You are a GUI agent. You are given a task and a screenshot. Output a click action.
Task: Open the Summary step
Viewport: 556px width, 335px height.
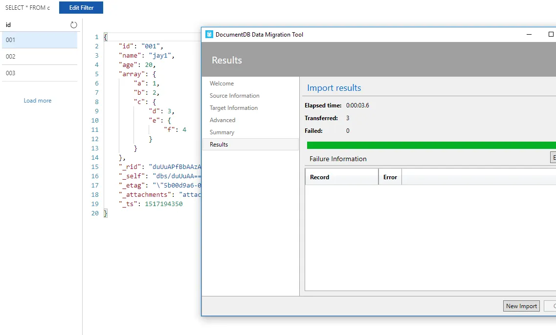coord(222,132)
